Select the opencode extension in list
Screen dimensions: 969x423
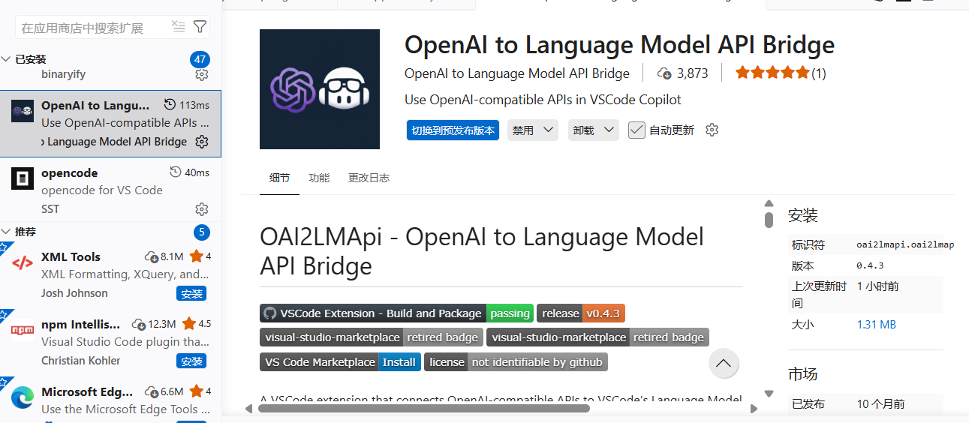[x=110, y=190]
